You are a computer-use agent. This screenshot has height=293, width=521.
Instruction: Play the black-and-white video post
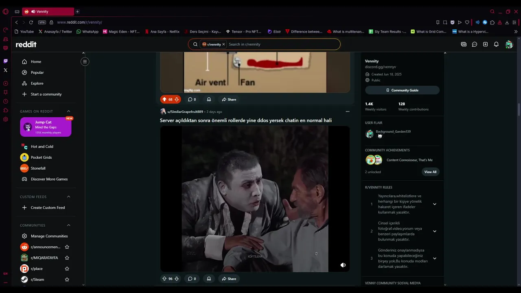tap(255, 199)
